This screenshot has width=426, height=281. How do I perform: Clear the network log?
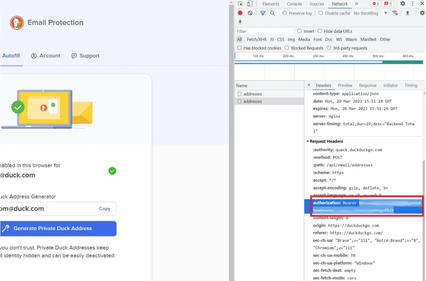[250, 13]
